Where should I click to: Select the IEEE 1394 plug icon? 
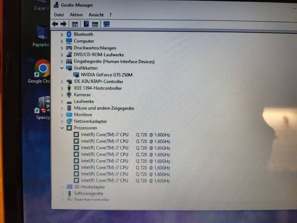(69, 88)
